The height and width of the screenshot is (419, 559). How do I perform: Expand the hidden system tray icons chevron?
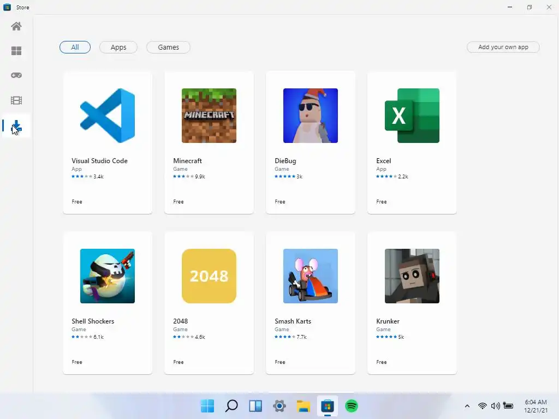pyautogui.click(x=467, y=406)
